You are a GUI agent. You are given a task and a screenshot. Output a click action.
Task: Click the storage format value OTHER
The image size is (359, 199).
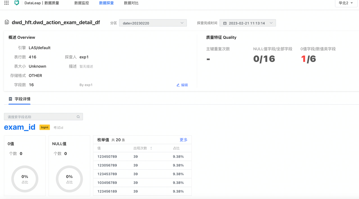click(x=35, y=75)
